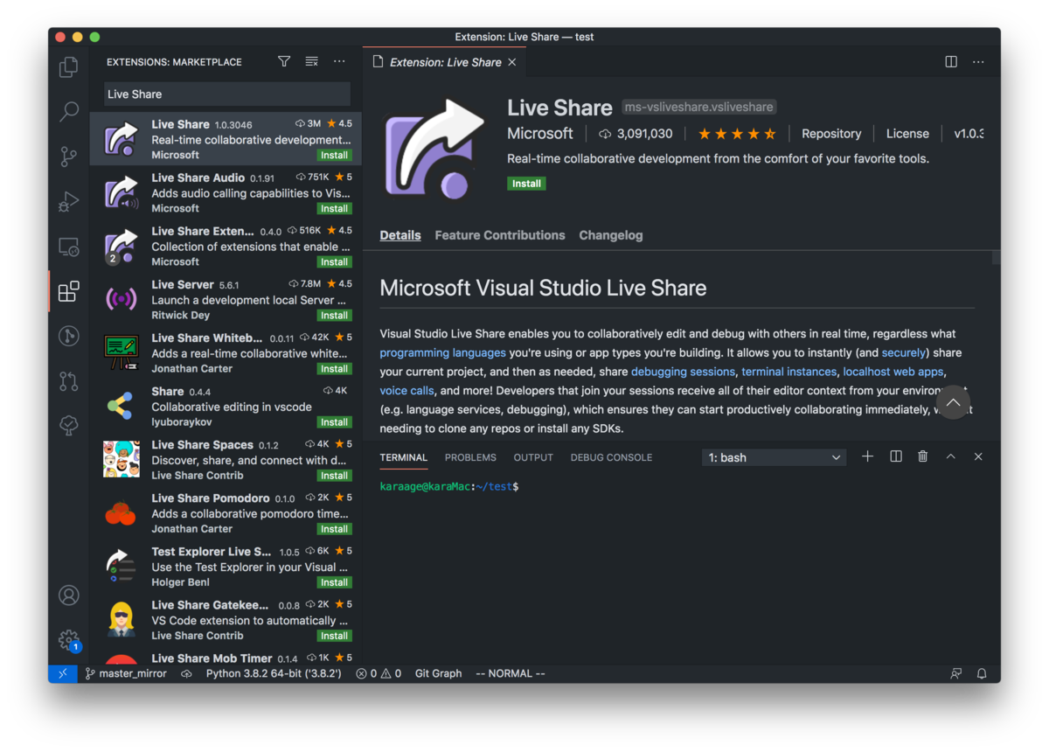Switch to Feature Contributions tab

(500, 235)
